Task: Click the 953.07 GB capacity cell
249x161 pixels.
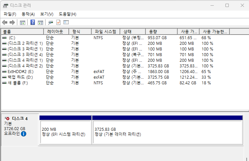Action: point(157,38)
